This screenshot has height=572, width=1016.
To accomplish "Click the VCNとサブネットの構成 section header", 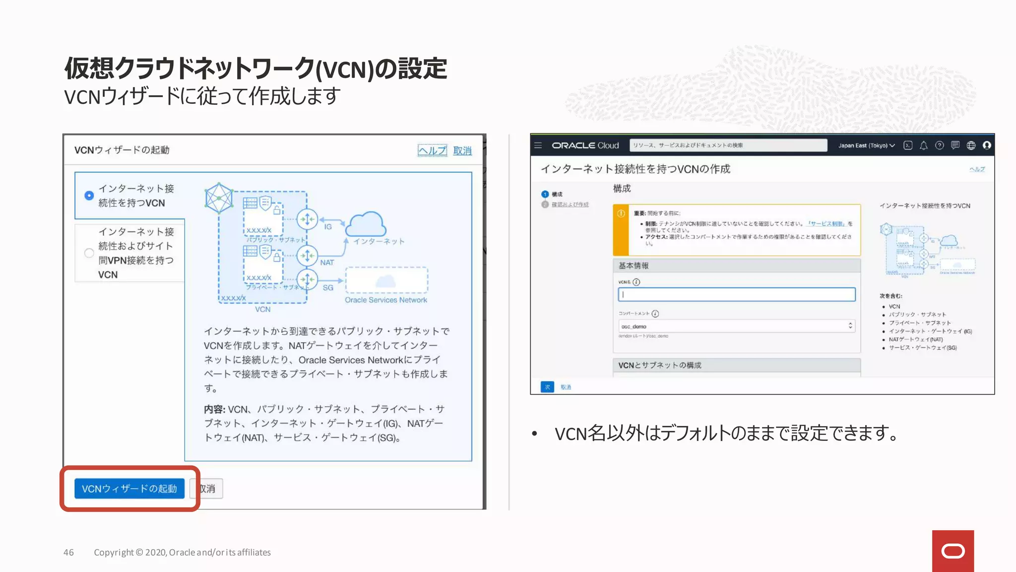I will tap(737, 365).
